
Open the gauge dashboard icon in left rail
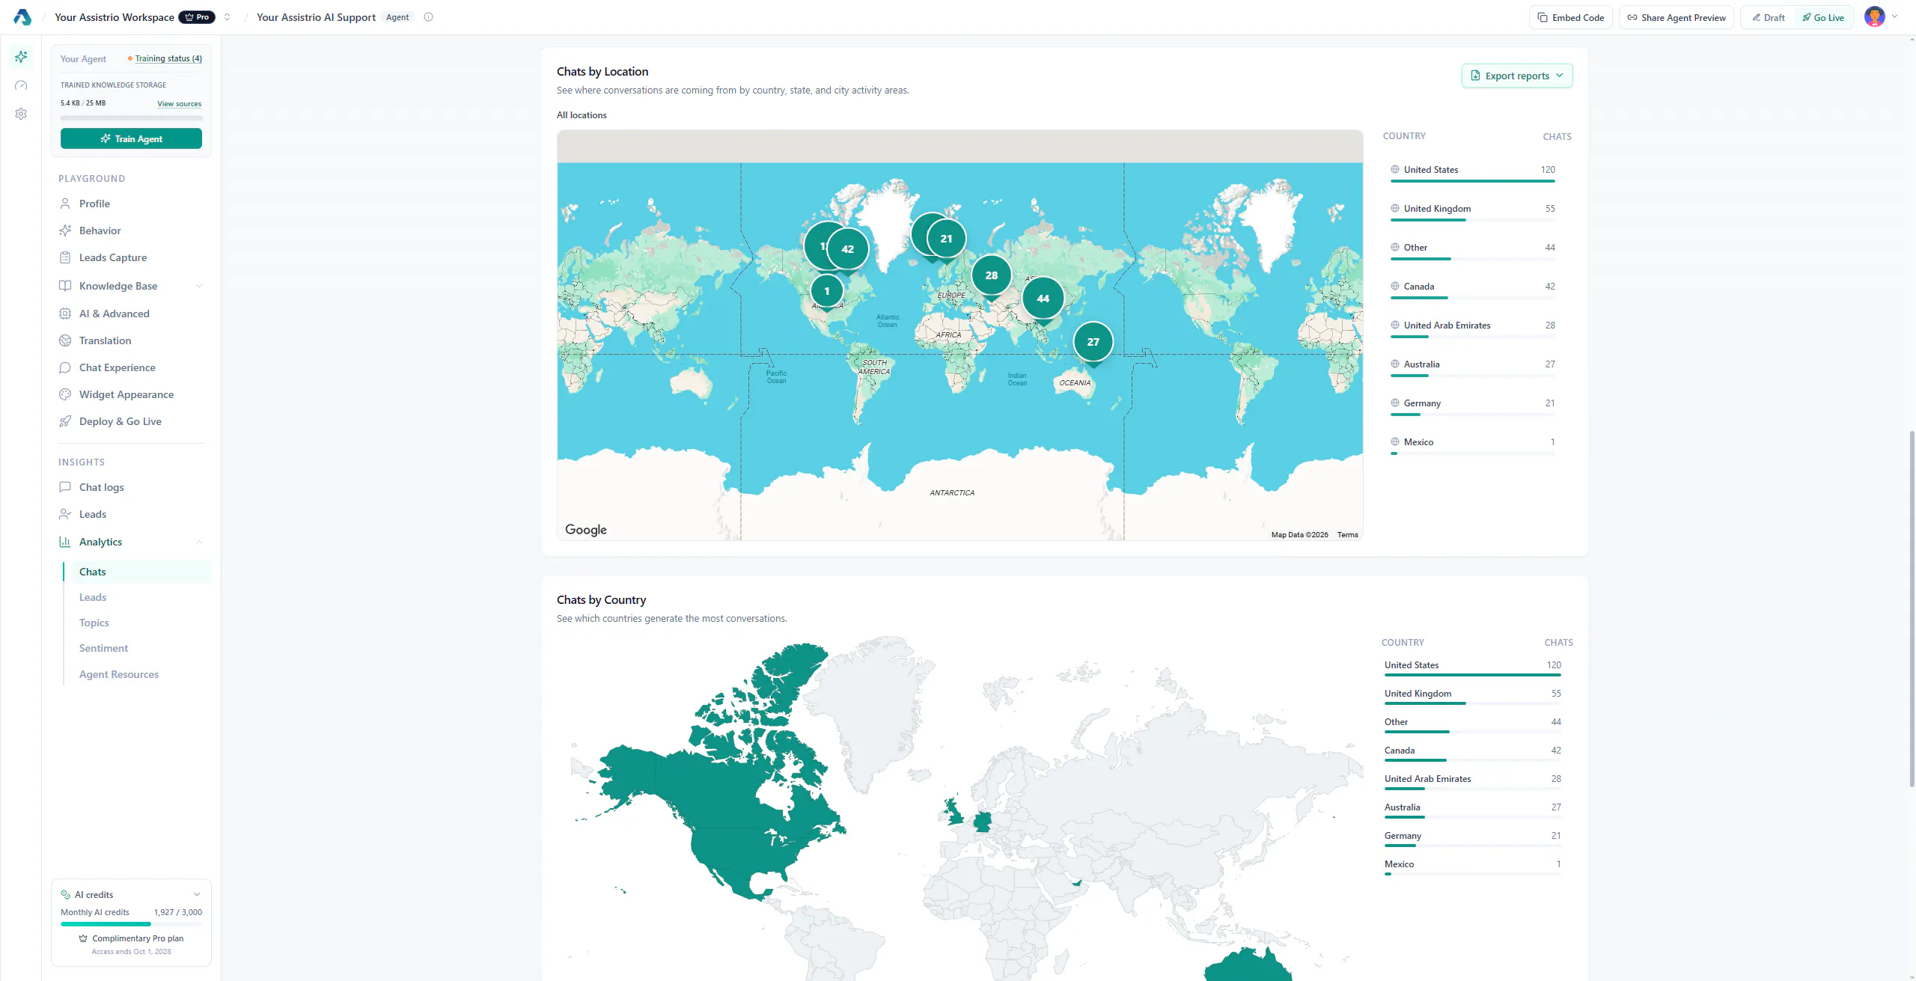[x=21, y=85]
